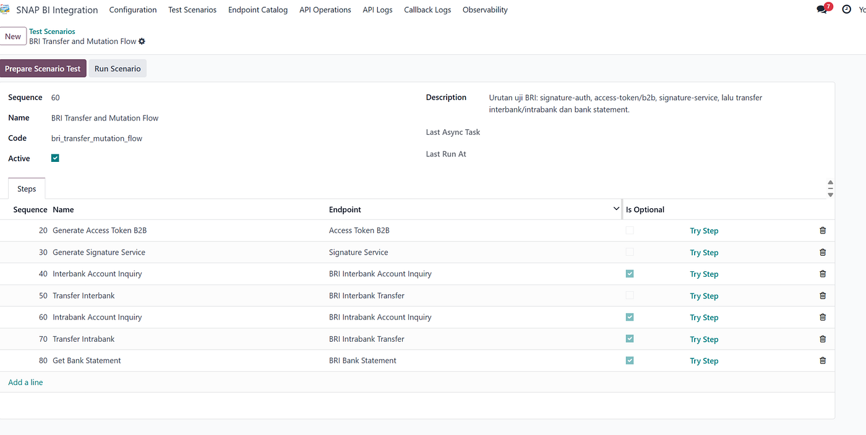
Task: Open the Callback Logs menu
Action: click(x=427, y=10)
